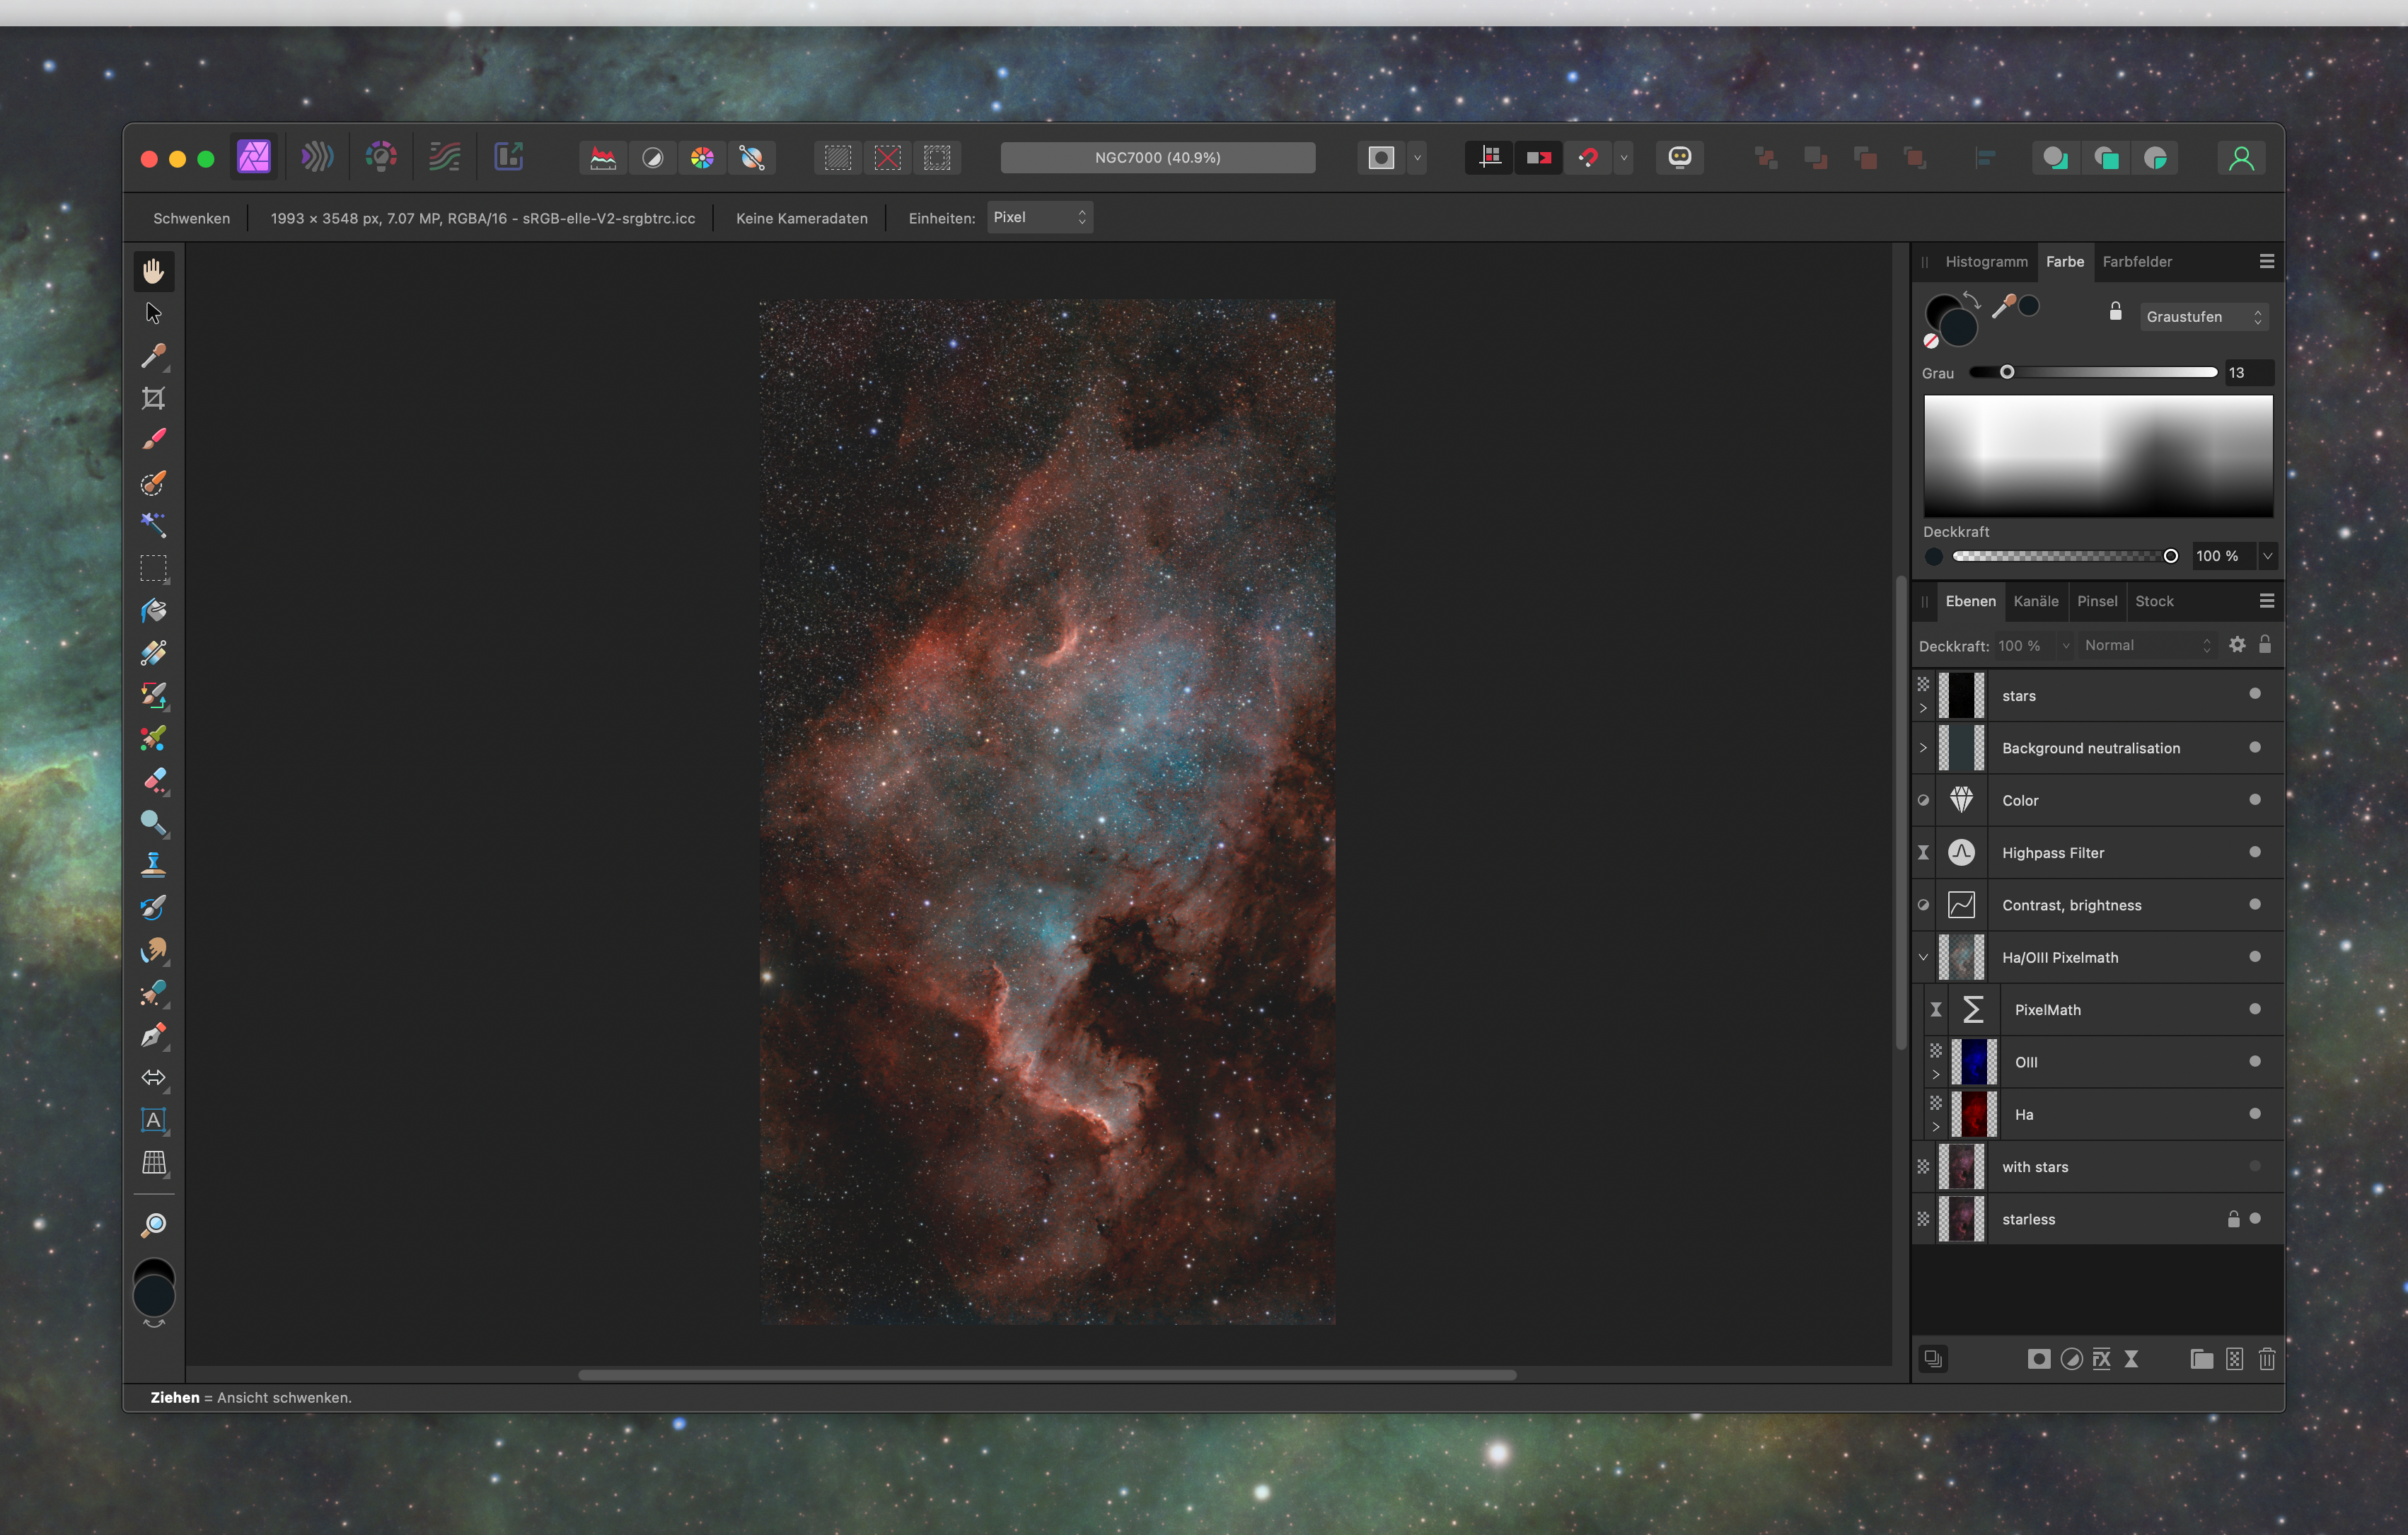Select the Clone Stamp tool
The image size is (2408, 1535).
pos(153,865)
